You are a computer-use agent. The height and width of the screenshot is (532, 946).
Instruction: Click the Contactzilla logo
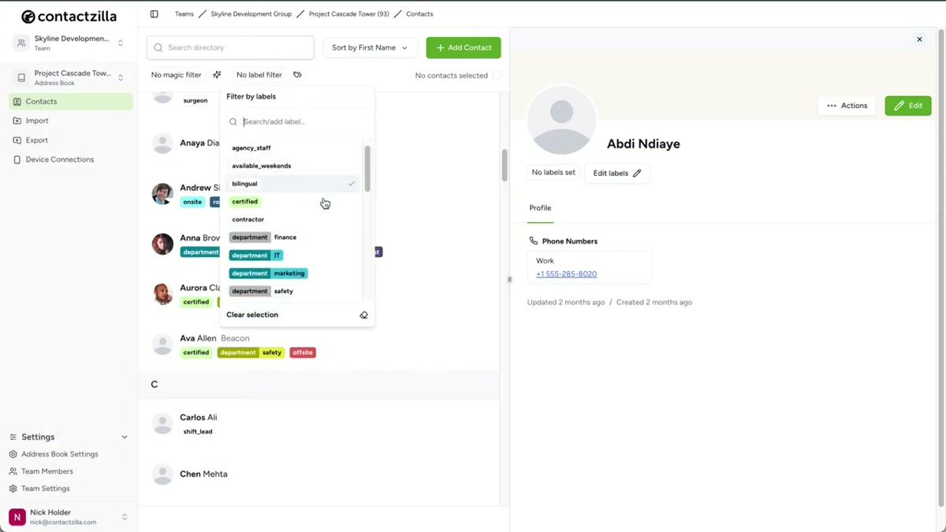[69, 15]
